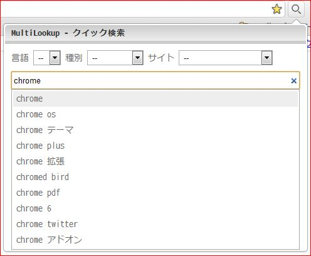Select the 'chromed bird' suggestion
Screen dimensions: 311x256
[x=155, y=177]
